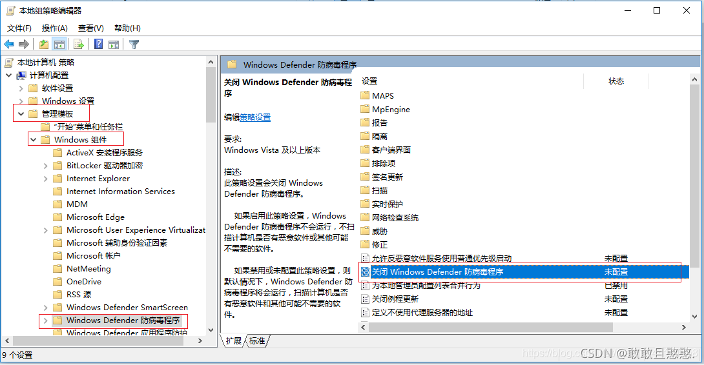Screen dimensions: 704x365
Task: Click the 实时保护 folder icon
Action: pyautogui.click(x=365, y=204)
